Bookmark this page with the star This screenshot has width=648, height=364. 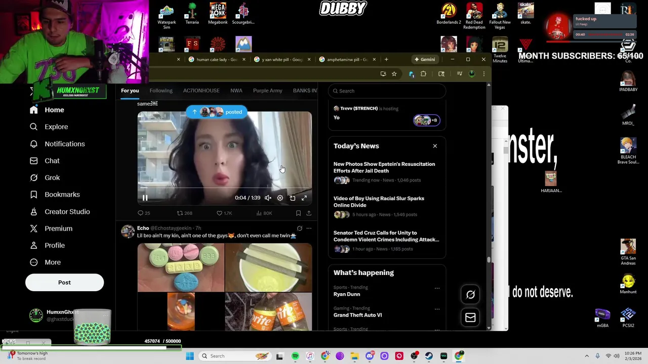394,74
